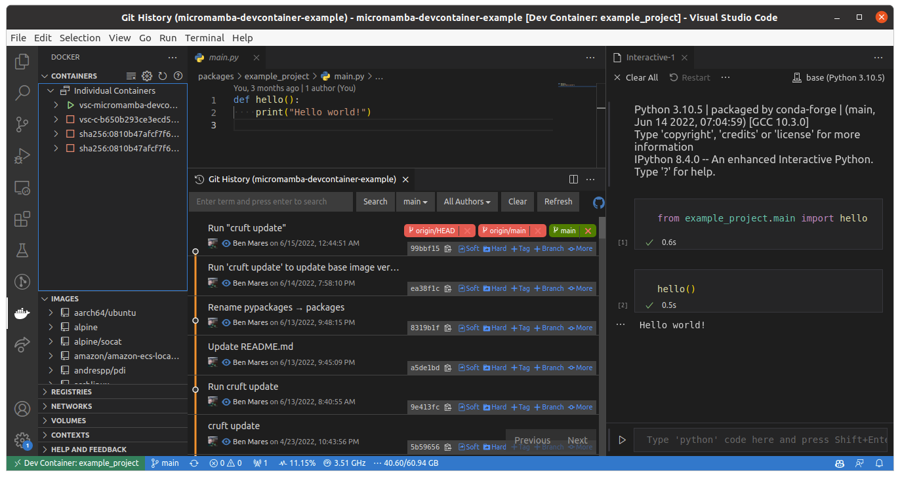Toggle the eye icon on 5b59656 commit

pyautogui.click(x=226, y=442)
